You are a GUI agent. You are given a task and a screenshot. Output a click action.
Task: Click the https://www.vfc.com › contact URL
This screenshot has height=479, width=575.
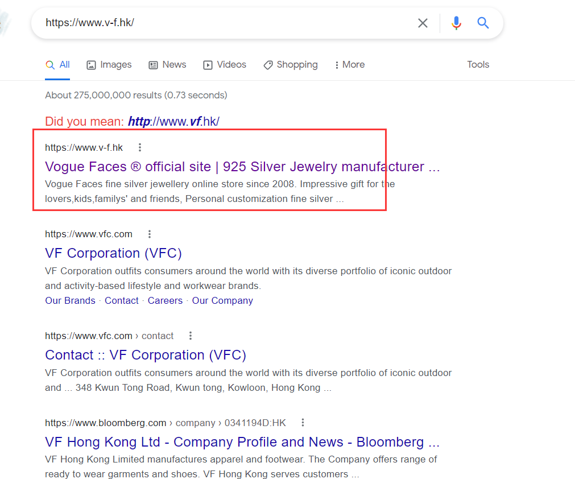(x=109, y=336)
